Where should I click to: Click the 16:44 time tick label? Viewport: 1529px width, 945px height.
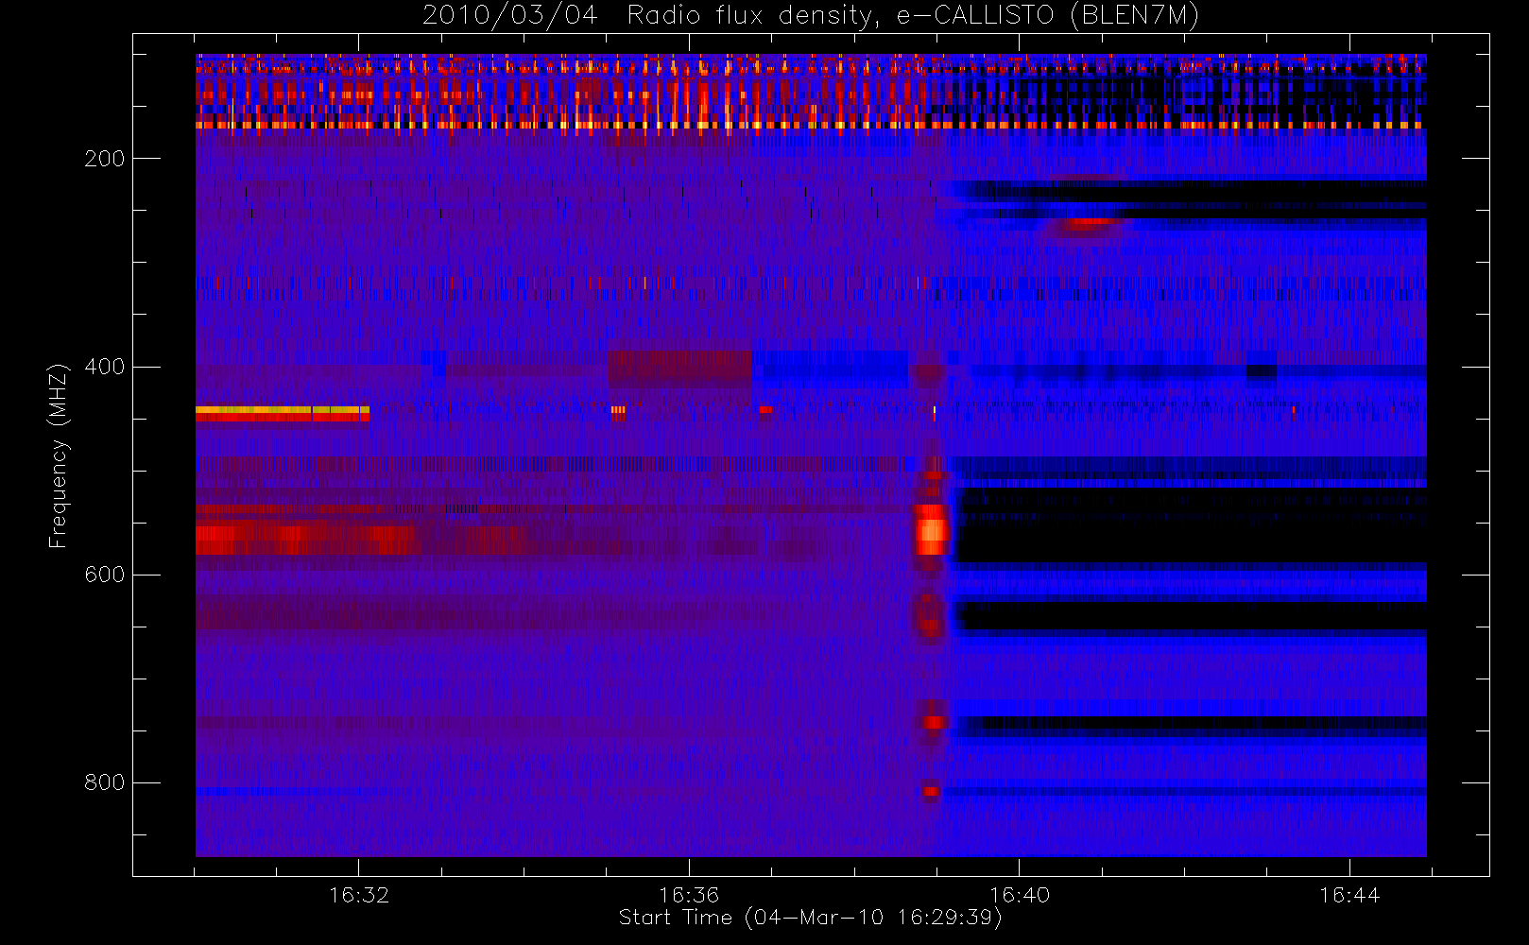coord(1349,895)
